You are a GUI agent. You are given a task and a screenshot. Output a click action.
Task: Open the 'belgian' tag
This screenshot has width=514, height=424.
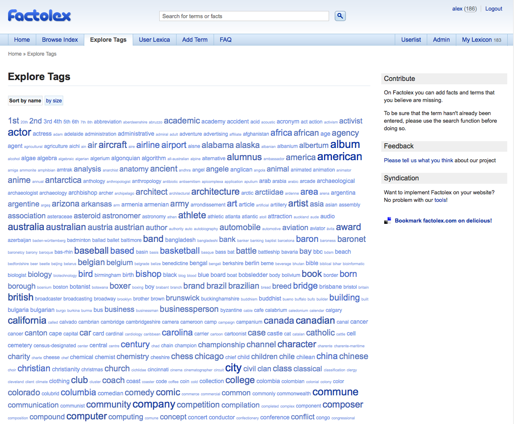(x=91, y=263)
